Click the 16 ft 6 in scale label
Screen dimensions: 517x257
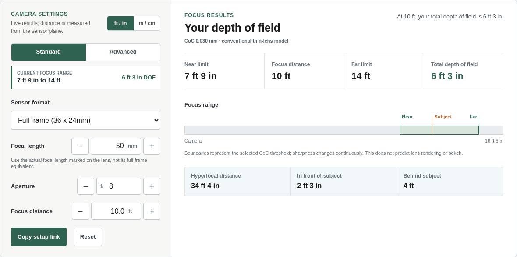[494, 141]
